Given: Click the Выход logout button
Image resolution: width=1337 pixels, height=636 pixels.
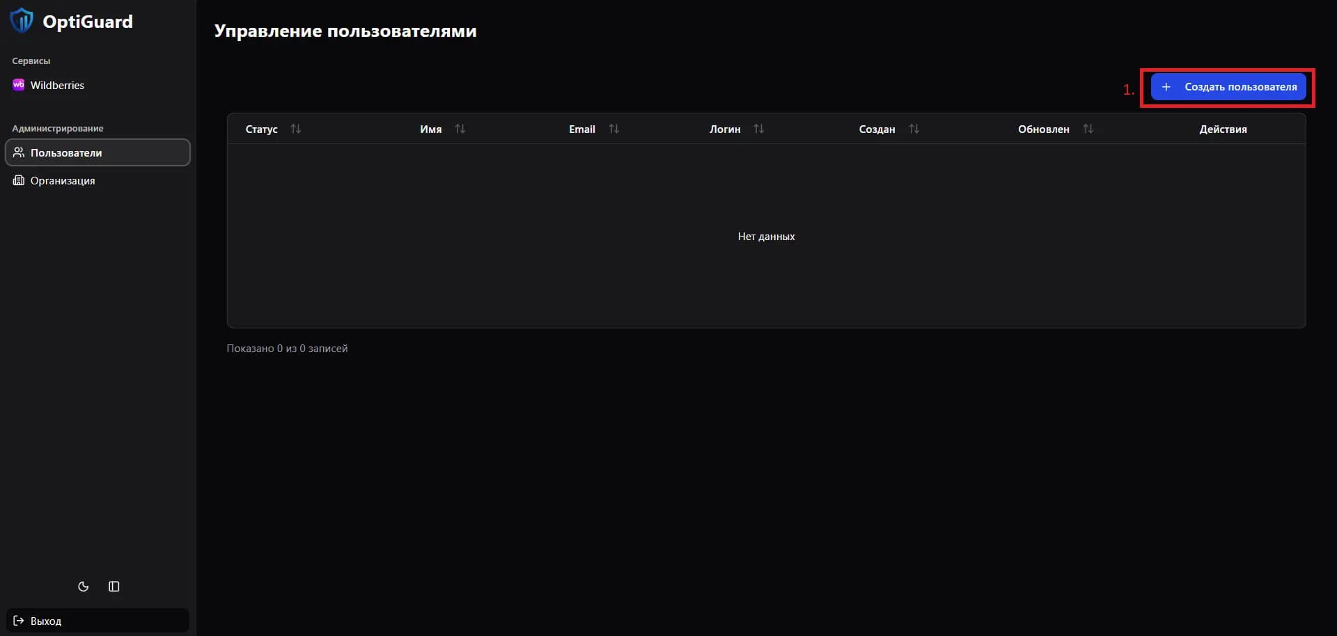Looking at the screenshot, I should tap(46, 621).
